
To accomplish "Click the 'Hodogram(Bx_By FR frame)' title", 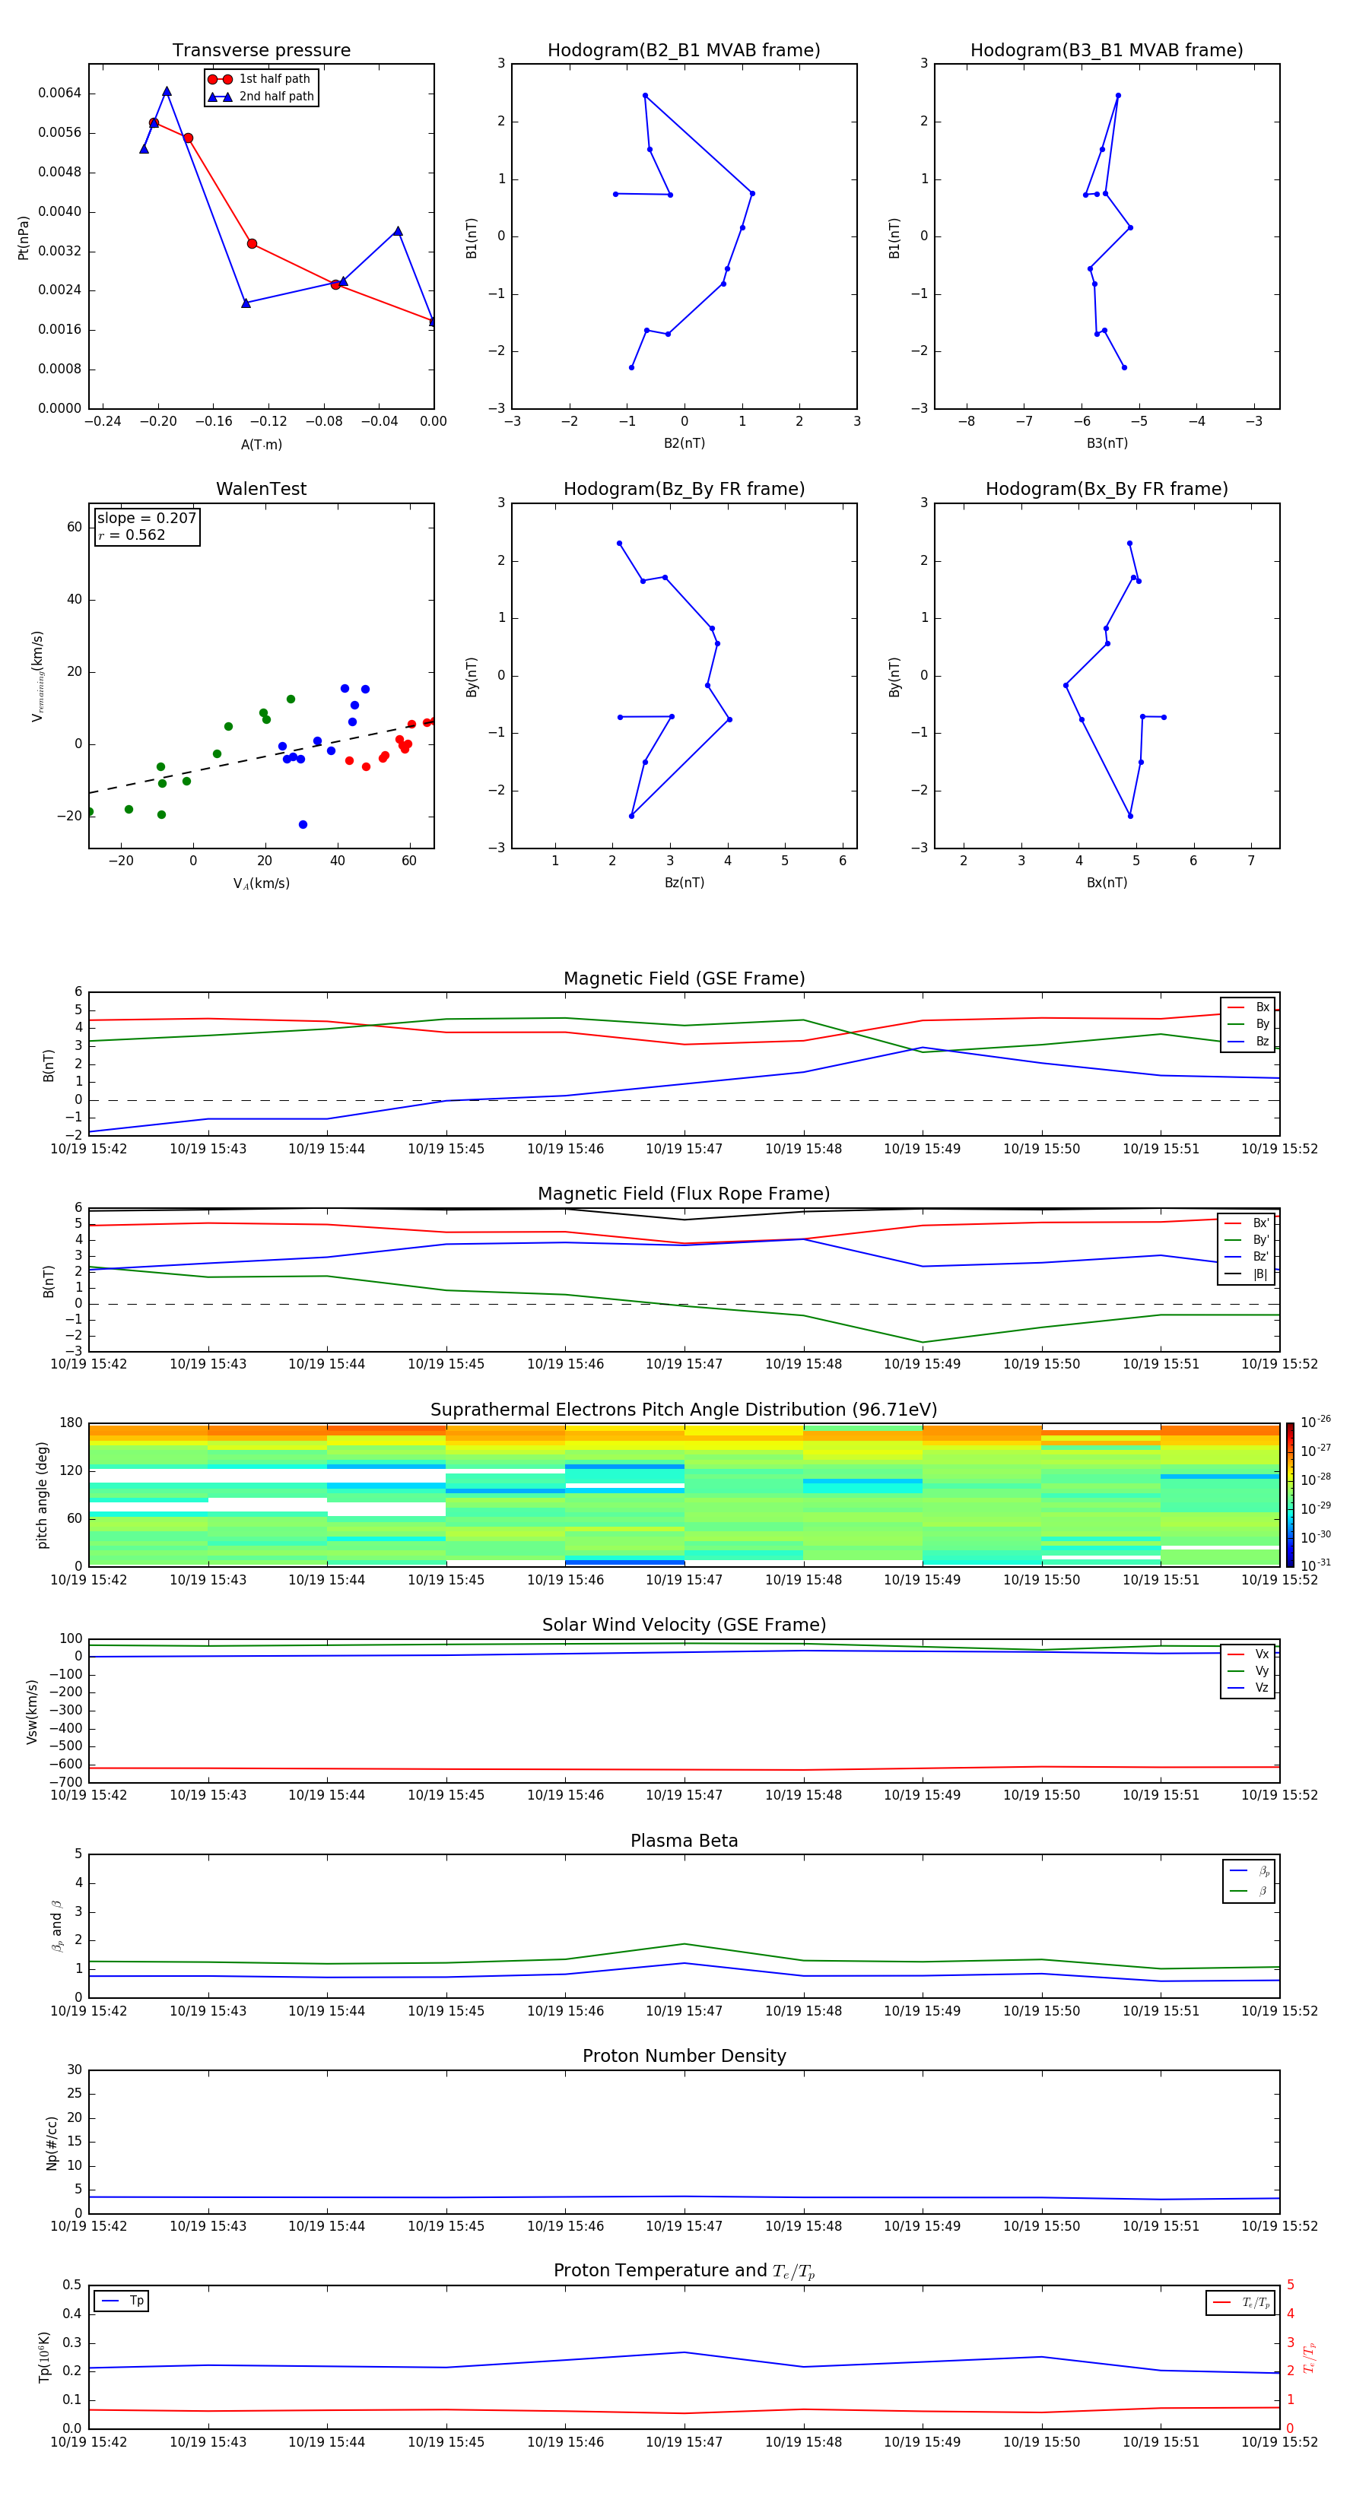I will click(x=1107, y=489).
